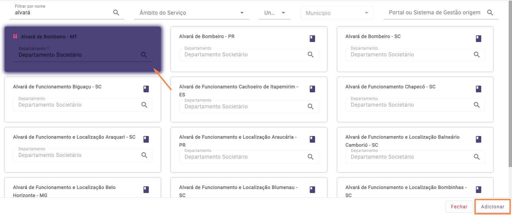Click the bookmark icon on Alvará de Bombeiro - SC
The width and height of the screenshot is (512, 224).
tap(478, 39)
